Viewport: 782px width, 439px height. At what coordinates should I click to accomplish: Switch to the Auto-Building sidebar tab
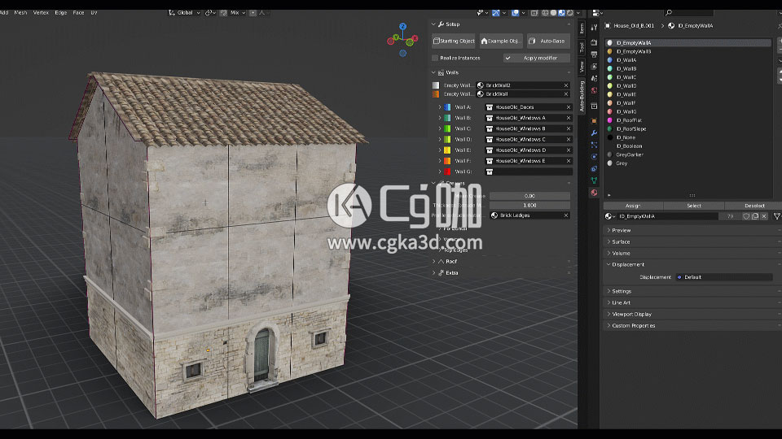(582, 96)
